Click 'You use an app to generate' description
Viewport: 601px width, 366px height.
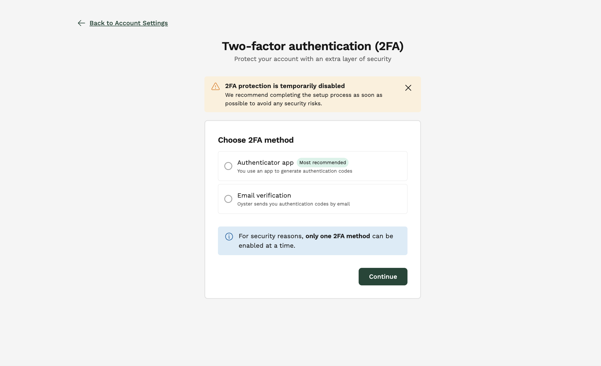tap(295, 171)
